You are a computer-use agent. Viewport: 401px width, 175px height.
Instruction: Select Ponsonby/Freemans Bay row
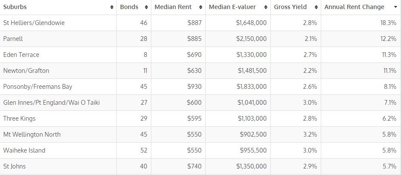(x=38, y=87)
